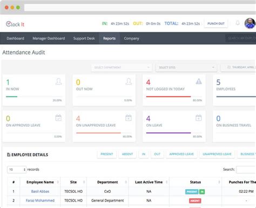
Task: Open the Thursday date picker
Action: (x=238, y=67)
